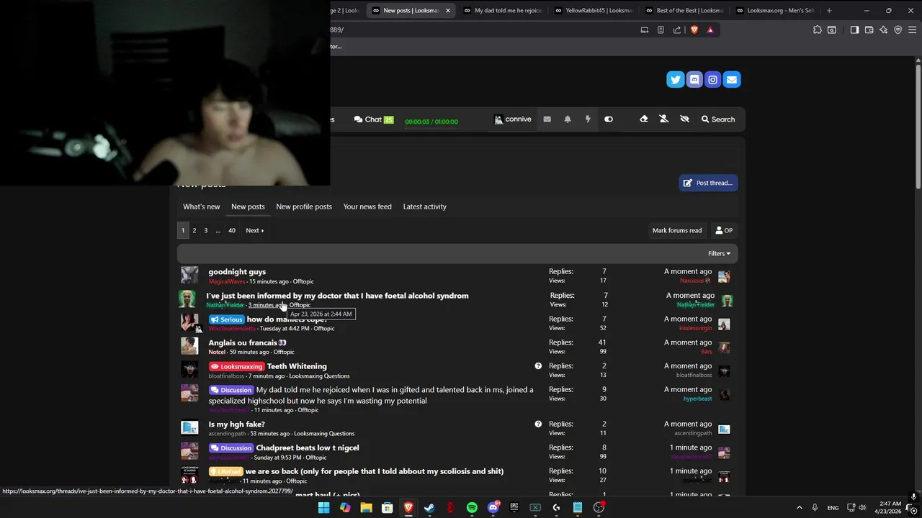Open ascendingpath author link
Screen dimensions: 922x518
tap(227, 434)
